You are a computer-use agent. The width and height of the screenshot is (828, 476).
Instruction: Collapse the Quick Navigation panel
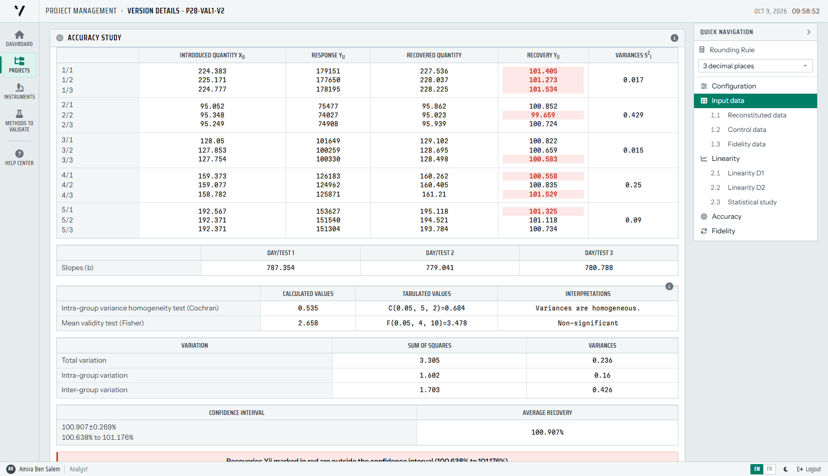[808, 32]
